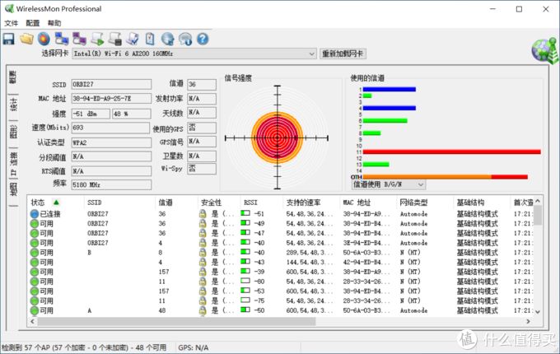Screen dimensions: 560x354
Task: Click the GPS: N/A status bar entry
Action: 194,347
